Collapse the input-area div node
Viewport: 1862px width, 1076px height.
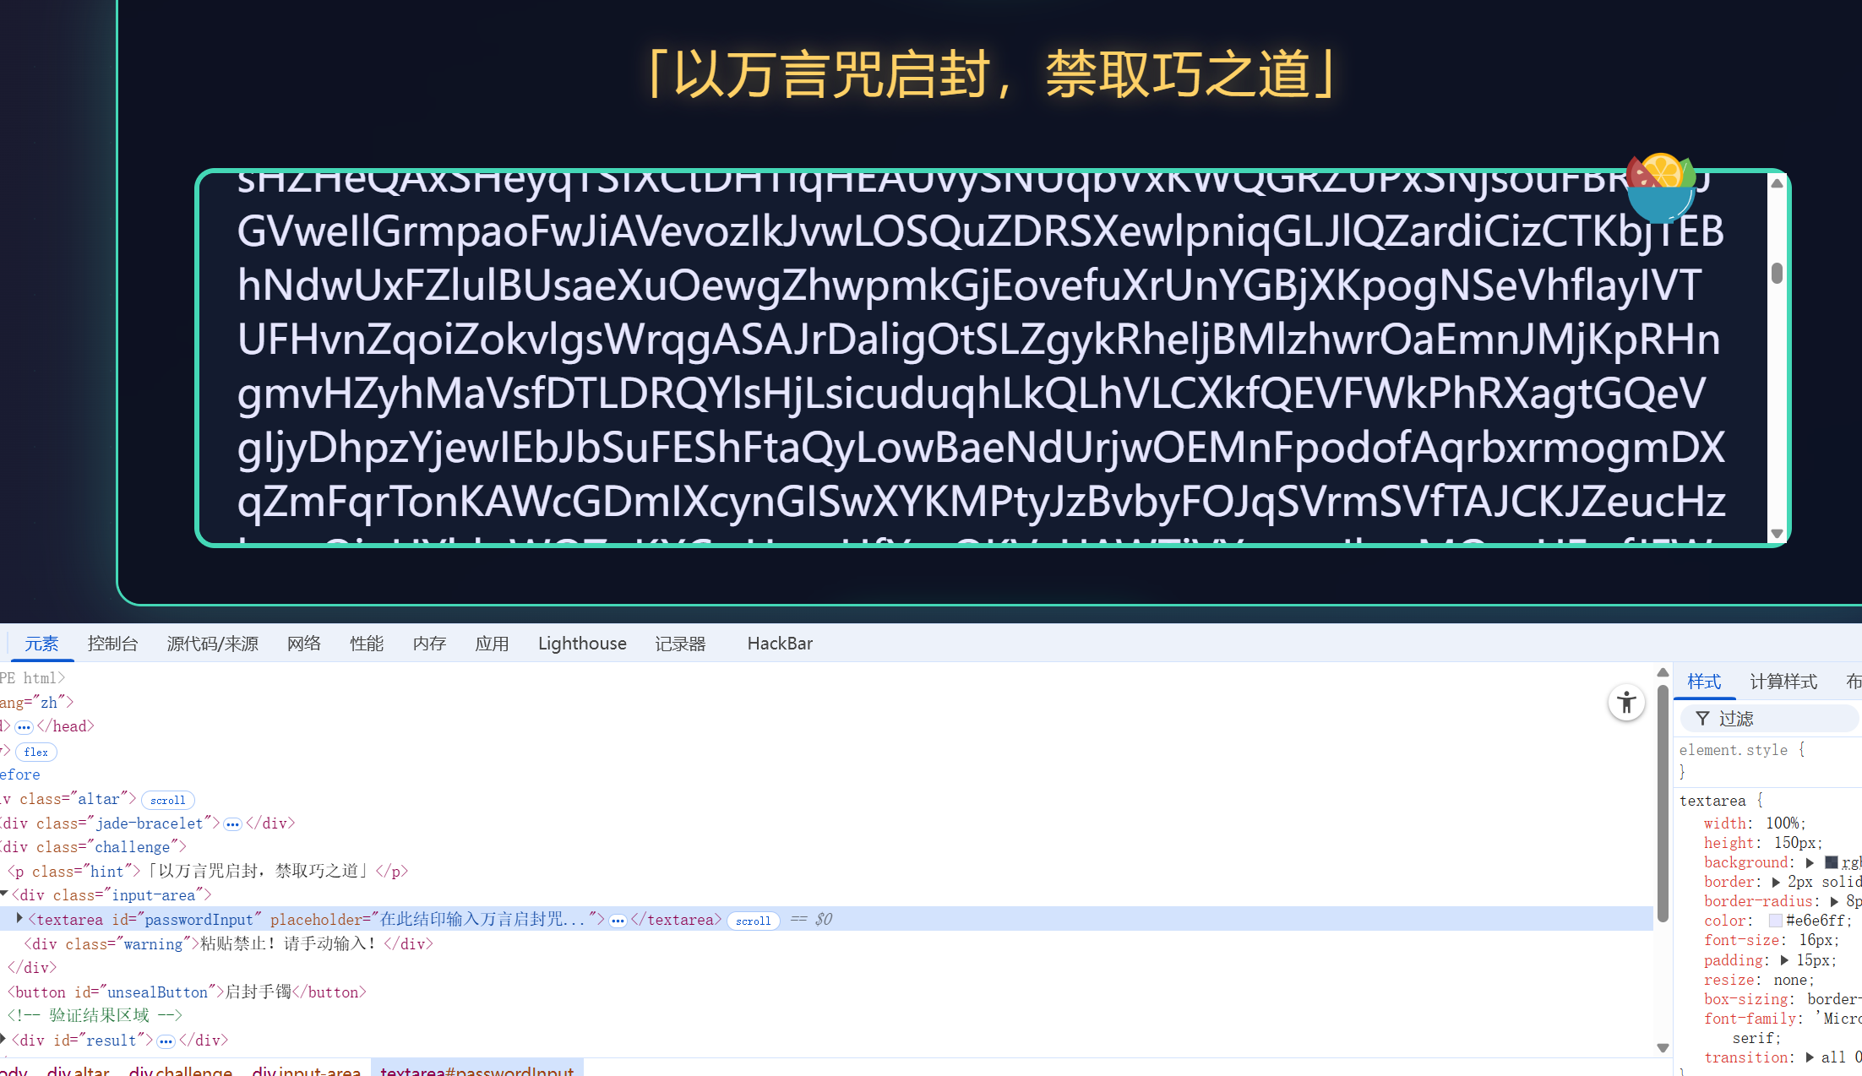pyautogui.click(x=4, y=894)
